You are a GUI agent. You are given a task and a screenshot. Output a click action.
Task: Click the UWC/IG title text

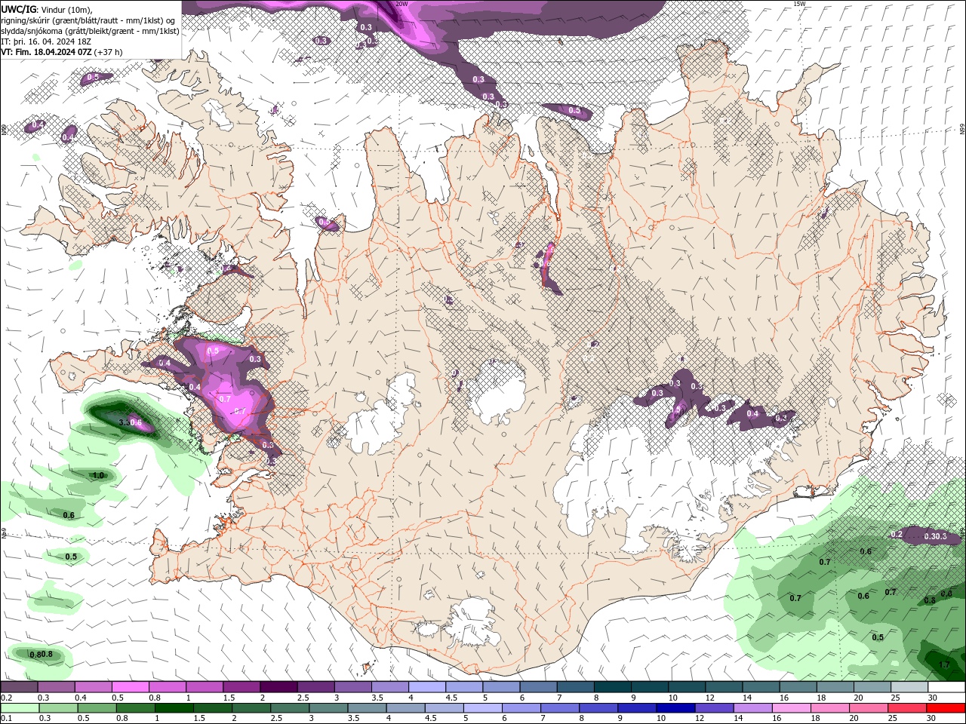click(x=17, y=9)
